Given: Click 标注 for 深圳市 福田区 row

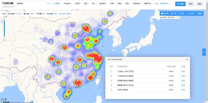Looking at the screenshot, I should [x=183, y=76].
